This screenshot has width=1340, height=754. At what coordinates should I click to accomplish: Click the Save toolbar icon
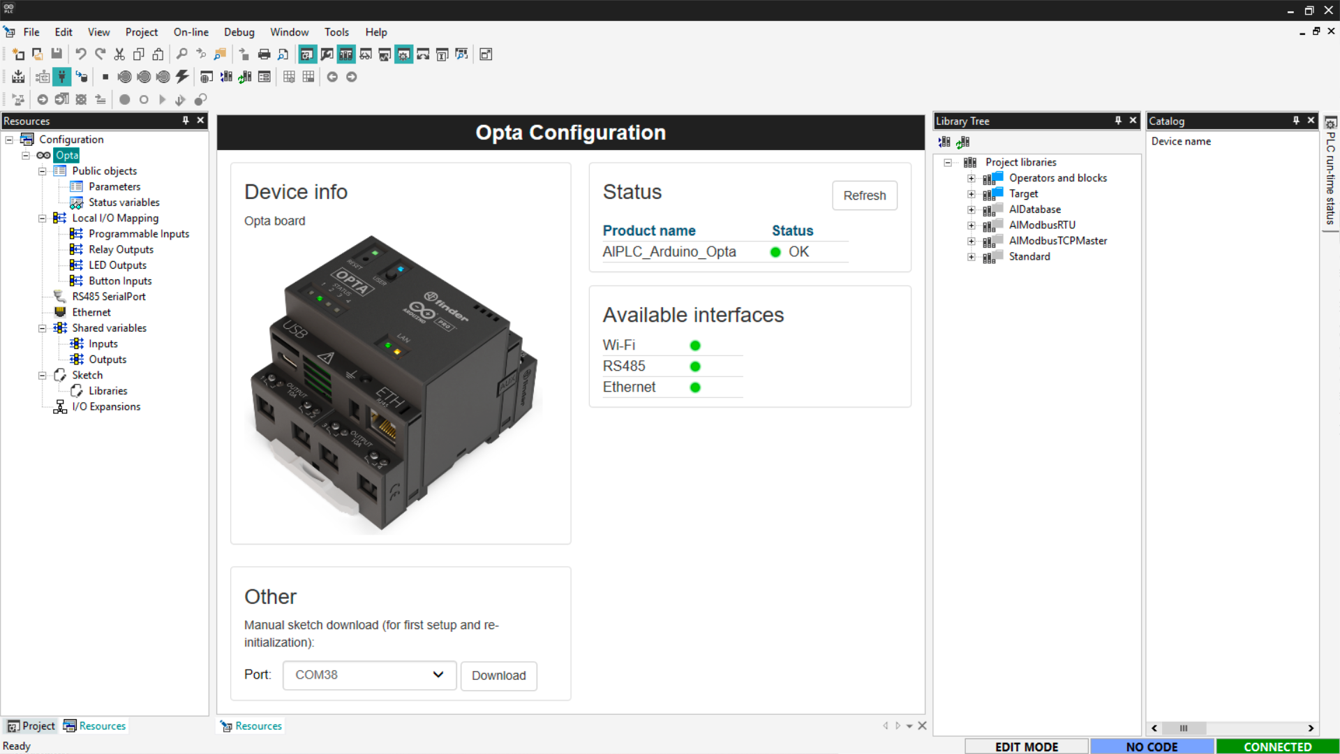pyautogui.click(x=57, y=54)
